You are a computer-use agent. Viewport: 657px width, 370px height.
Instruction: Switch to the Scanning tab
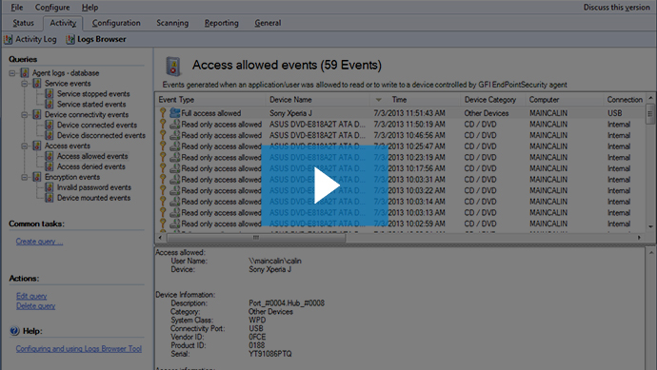172,23
